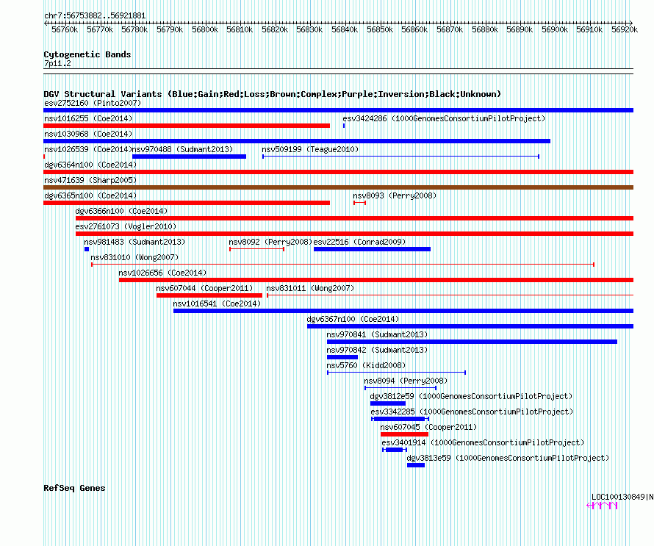The image size is (654, 546).
Task: Open nsv509199 (Teague2010) label
Action: [x=310, y=149]
